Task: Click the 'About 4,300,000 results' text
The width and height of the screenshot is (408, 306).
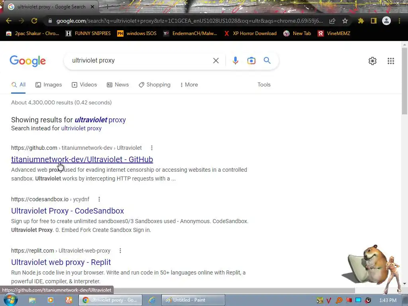Action: click(x=61, y=102)
